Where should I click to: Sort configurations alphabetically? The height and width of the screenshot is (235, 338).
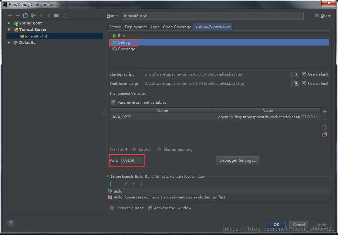(x=64, y=15)
